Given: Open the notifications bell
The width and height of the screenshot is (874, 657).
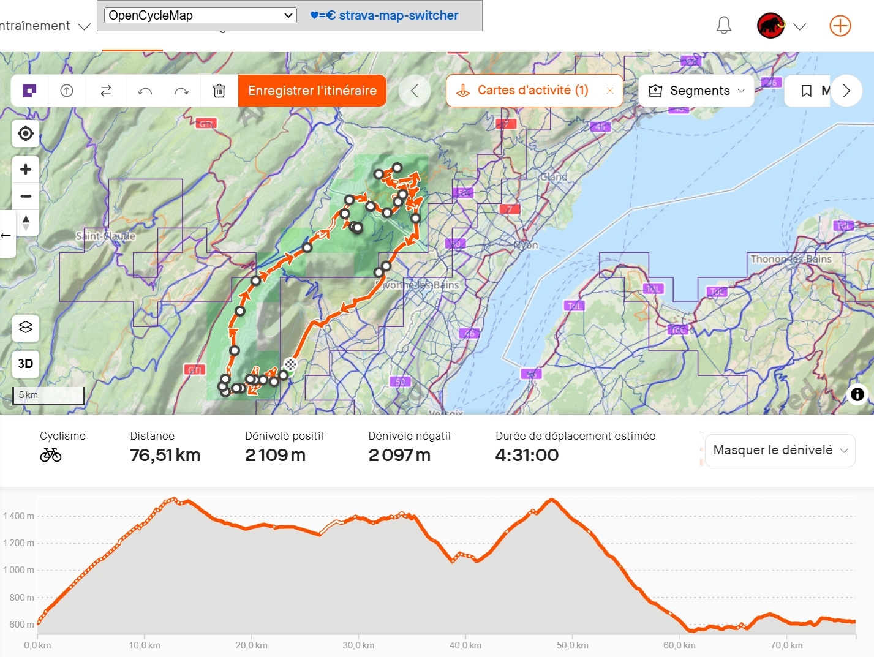Looking at the screenshot, I should pyautogui.click(x=724, y=26).
